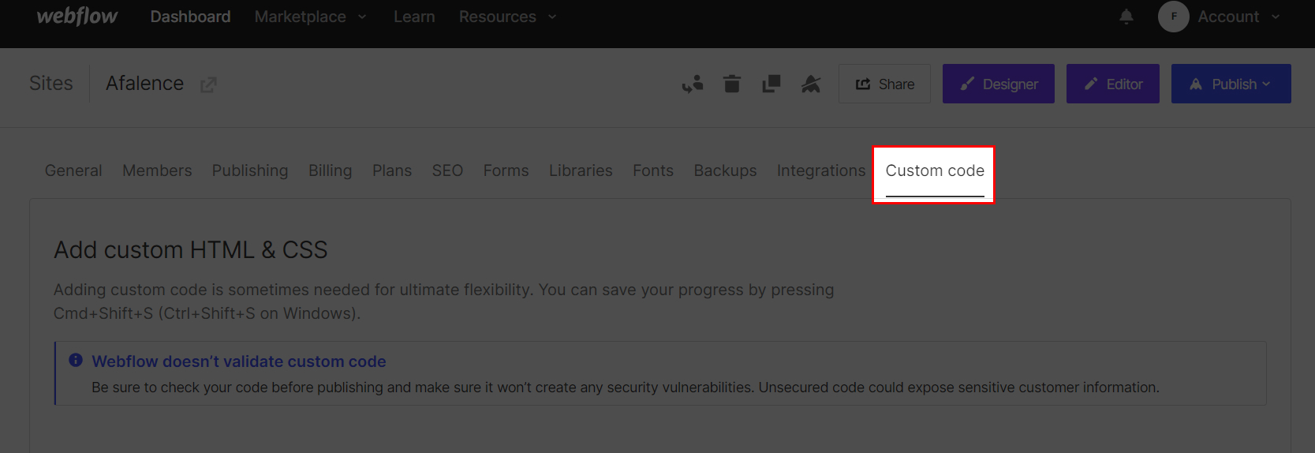Open the Publishing tab
The height and width of the screenshot is (453, 1315).
(250, 170)
